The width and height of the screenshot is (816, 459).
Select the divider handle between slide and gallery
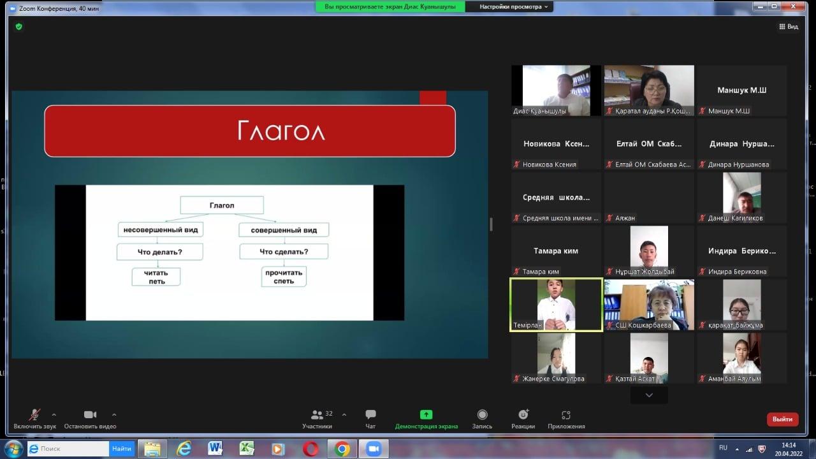click(x=491, y=224)
